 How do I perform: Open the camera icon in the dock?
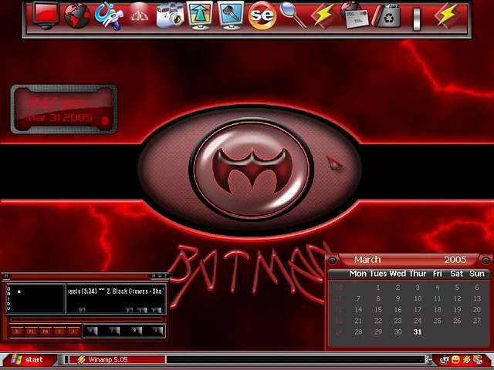pyautogui.click(x=170, y=15)
